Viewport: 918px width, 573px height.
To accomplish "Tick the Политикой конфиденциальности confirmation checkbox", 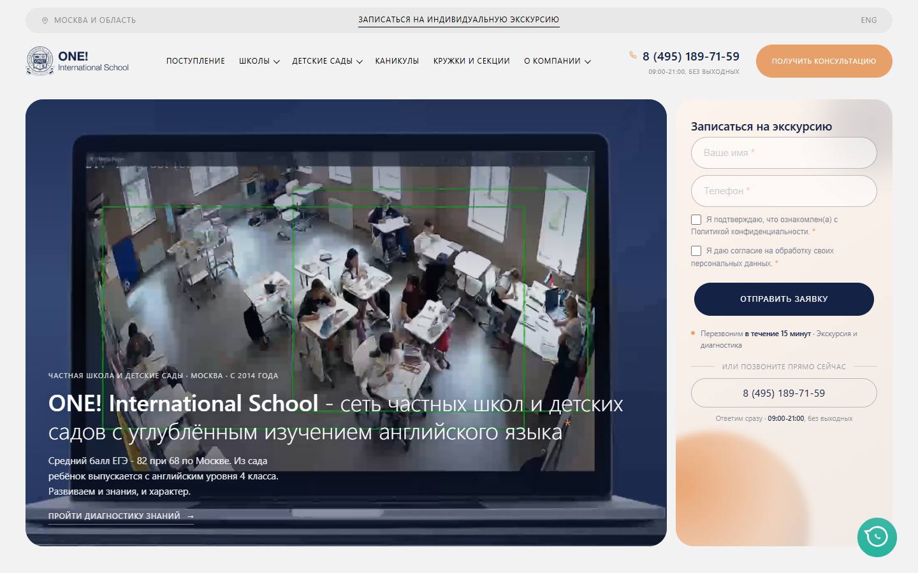I will pos(696,220).
